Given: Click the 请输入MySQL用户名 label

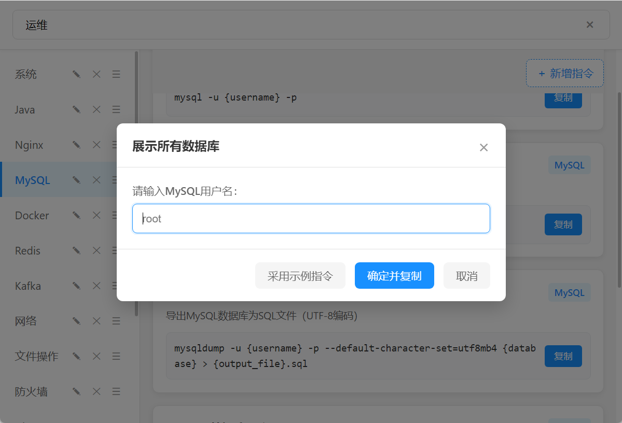Looking at the screenshot, I should pyautogui.click(x=185, y=191).
